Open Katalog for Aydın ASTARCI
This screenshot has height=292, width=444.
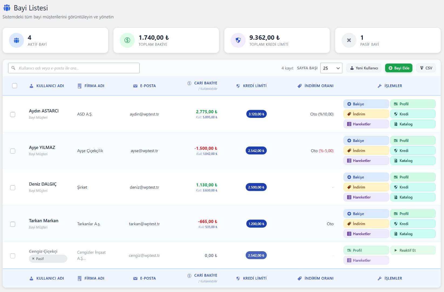412,124
